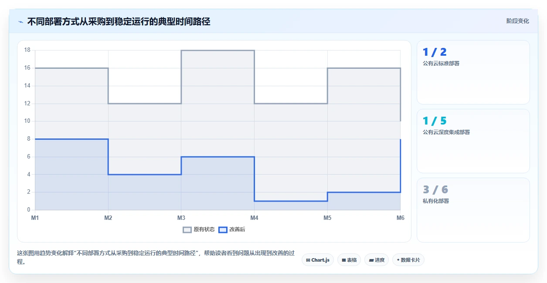Click the 1 / 2 value

(435, 52)
